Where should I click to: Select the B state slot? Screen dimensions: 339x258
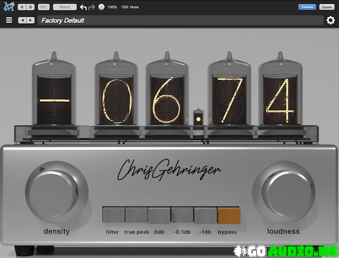[30, 7]
